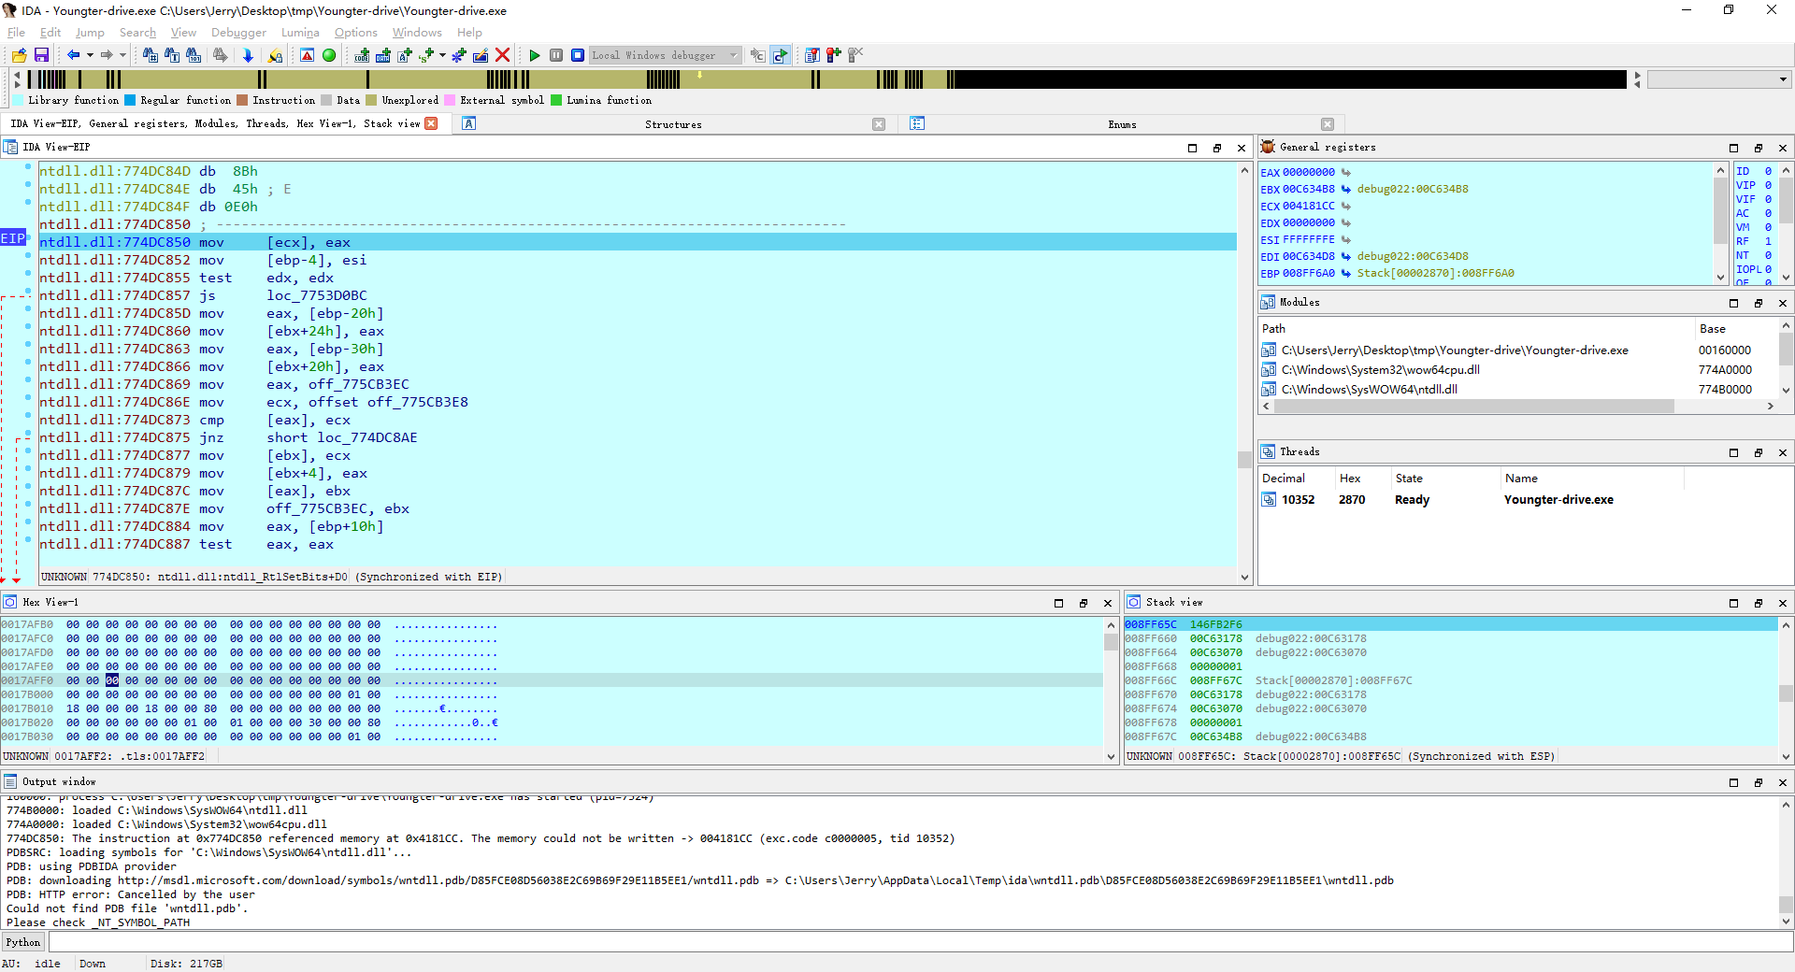Image resolution: width=1795 pixels, height=972 pixels.
Task: Open the File menu
Action: (16, 33)
